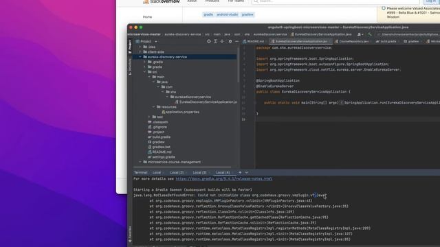Image resolution: width=440 pixels, height=247 pixels.
Task: Click the gradlew tag on Stack Overflow
Action: click(247, 14)
